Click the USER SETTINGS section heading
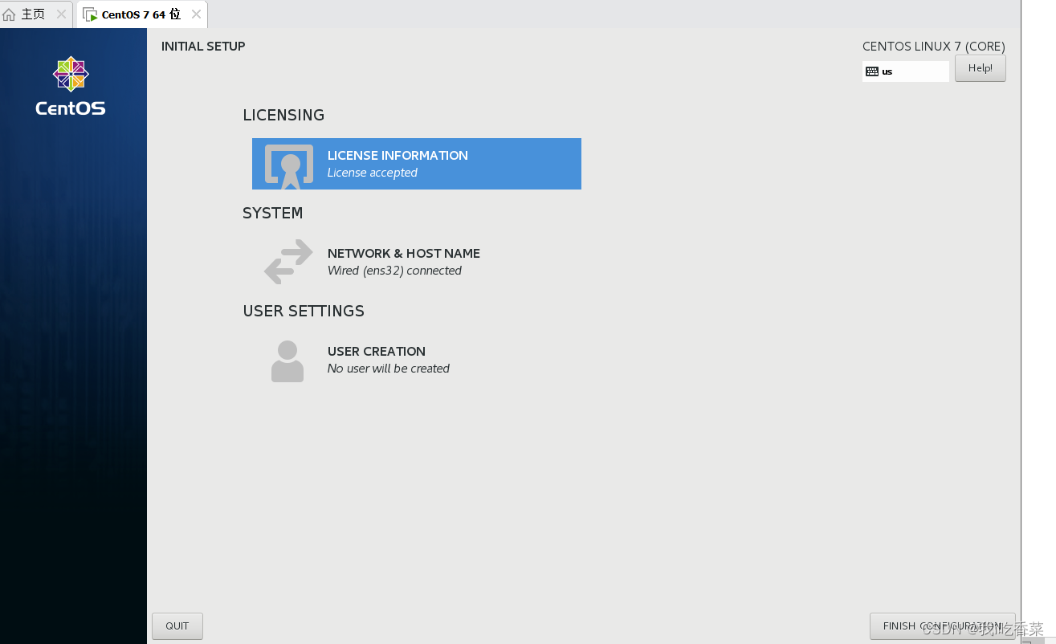 (x=304, y=311)
